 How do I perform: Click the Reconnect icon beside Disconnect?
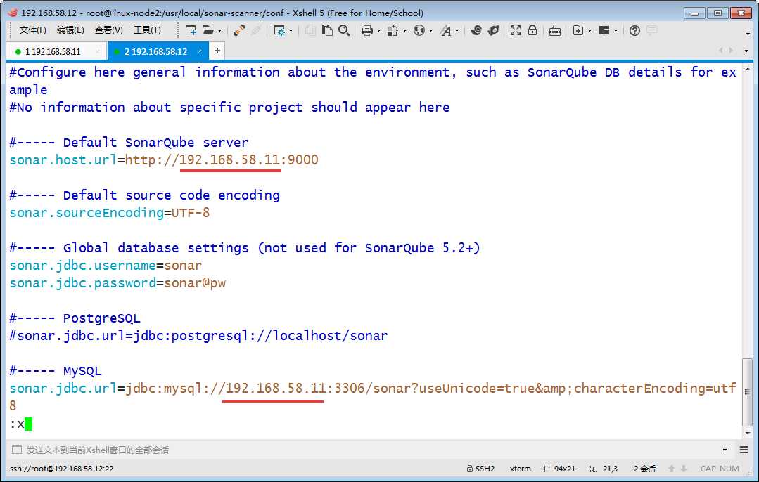click(256, 30)
